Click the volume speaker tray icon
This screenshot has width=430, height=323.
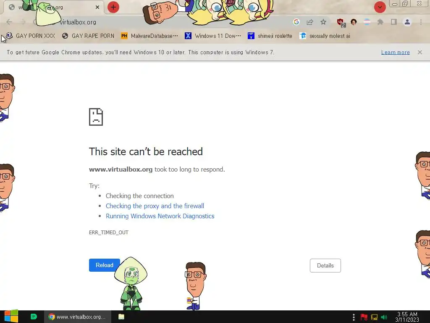[x=384, y=317]
